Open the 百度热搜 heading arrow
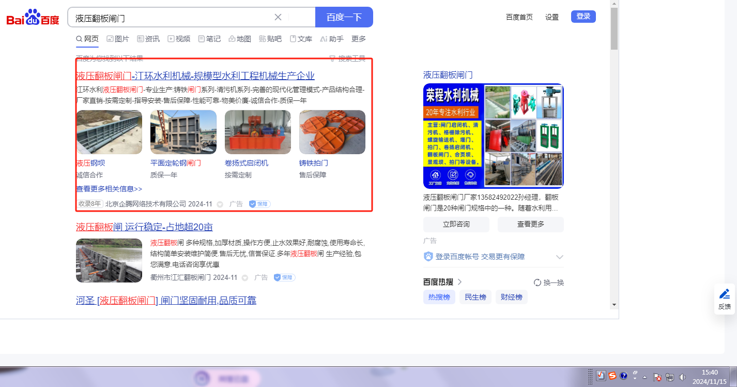737x387 pixels. click(x=460, y=282)
